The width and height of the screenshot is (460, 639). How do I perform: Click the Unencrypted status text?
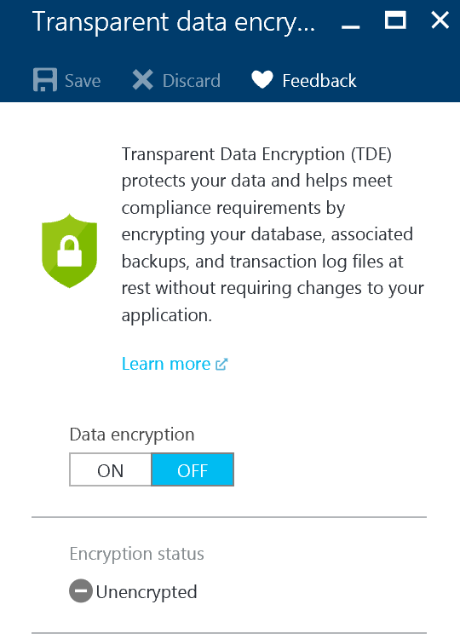point(147,592)
